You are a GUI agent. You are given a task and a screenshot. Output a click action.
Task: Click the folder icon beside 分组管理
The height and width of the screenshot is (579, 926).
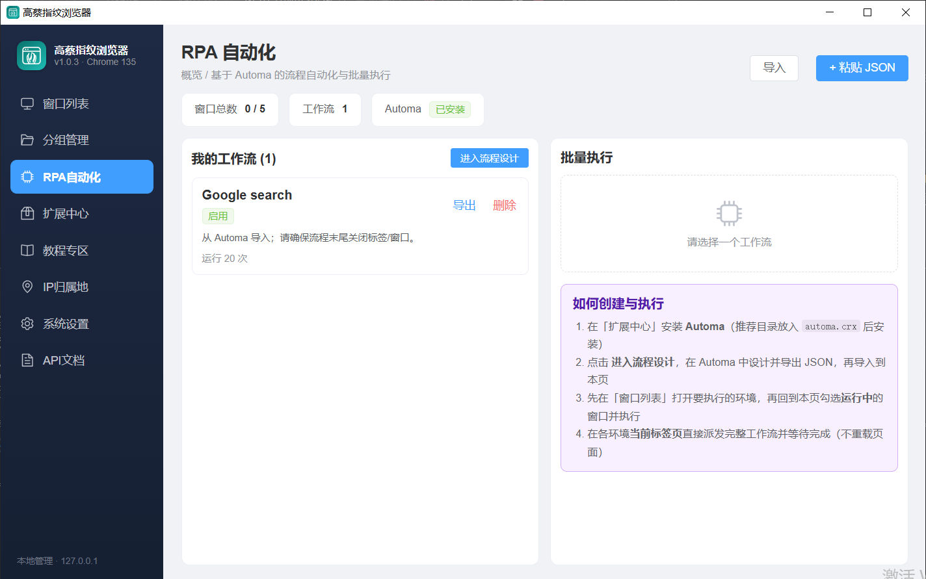point(27,140)
